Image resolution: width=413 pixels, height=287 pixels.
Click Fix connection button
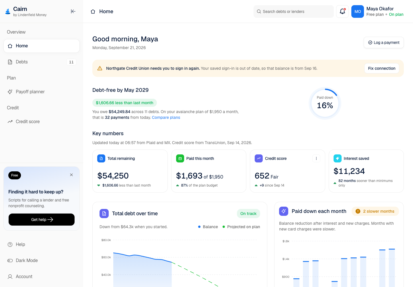382,68
